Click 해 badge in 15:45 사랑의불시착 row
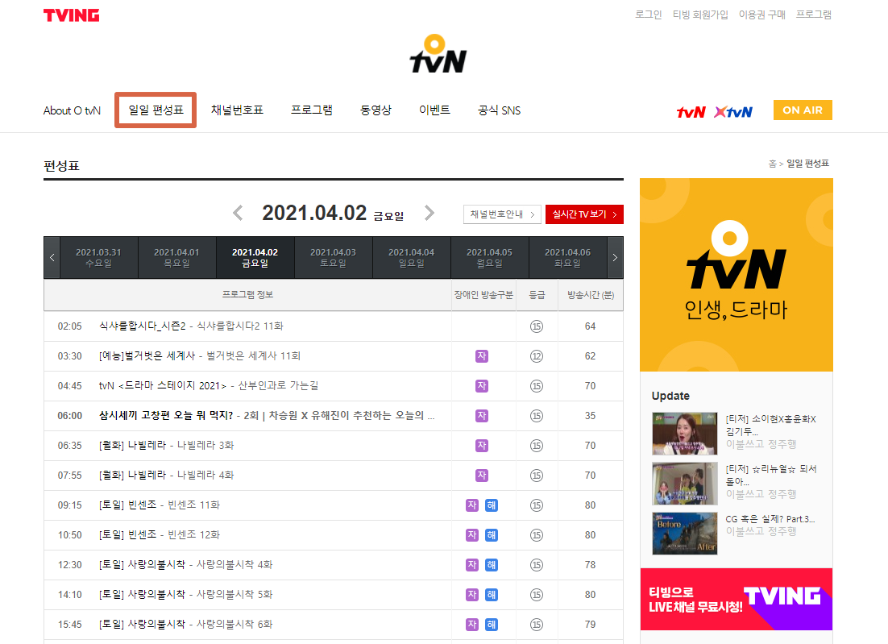Screen dimensions: 888x644 pyautogui.click(x=491, y=624)
